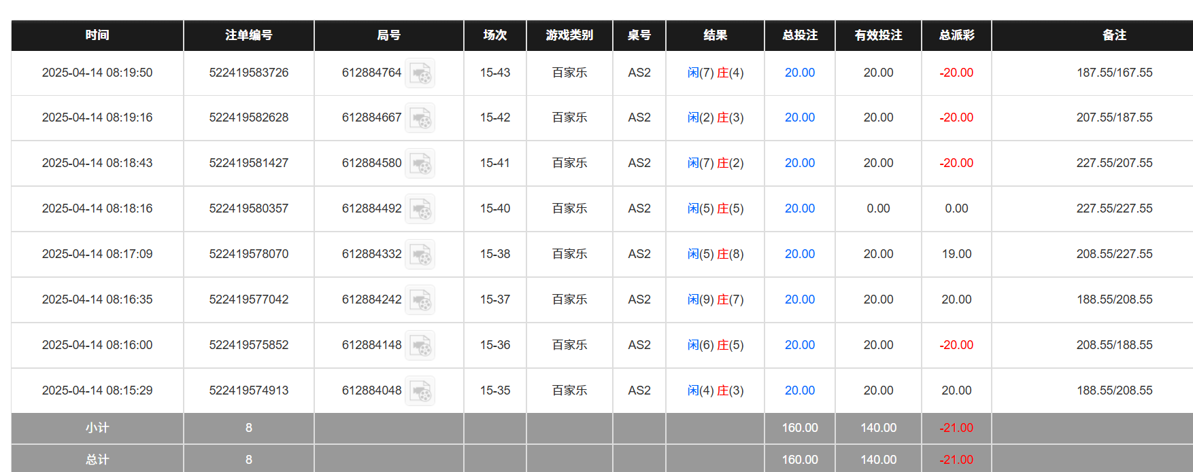This screenshot has height=472, width=1193.
Task: Select the 有效投注 column header
Action: pyautogui.click(x=878, y=35)
